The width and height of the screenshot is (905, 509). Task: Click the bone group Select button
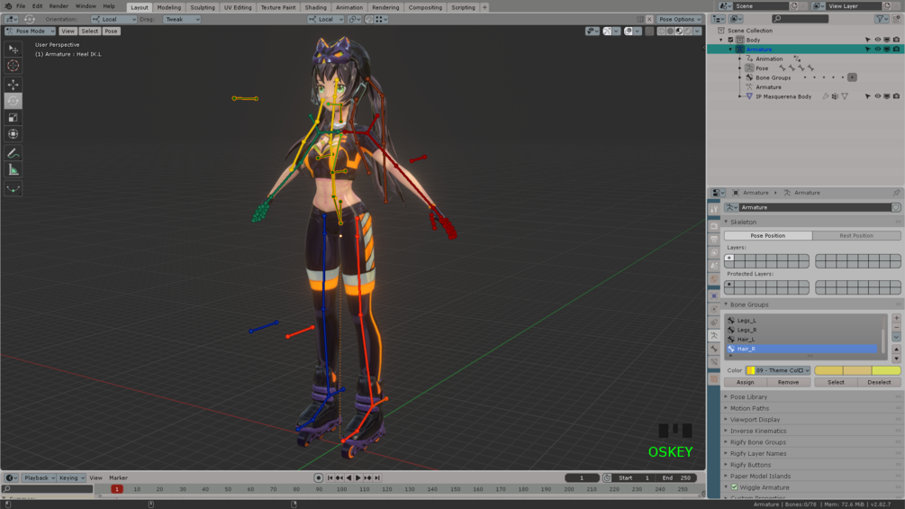click(x=836, y=382)
